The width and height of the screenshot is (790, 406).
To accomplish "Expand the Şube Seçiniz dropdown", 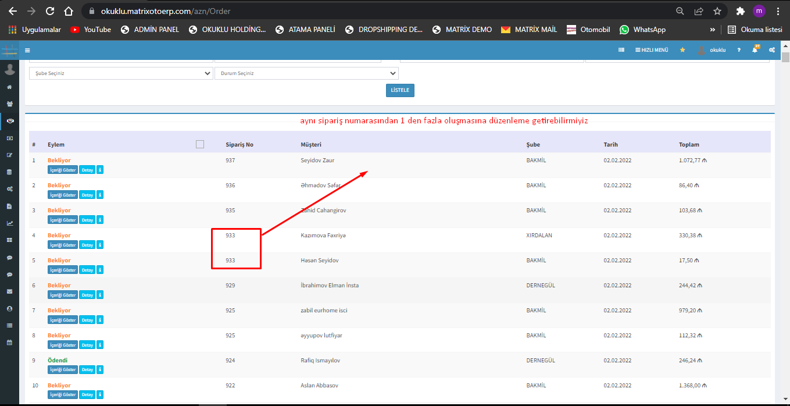I will 121,73.
